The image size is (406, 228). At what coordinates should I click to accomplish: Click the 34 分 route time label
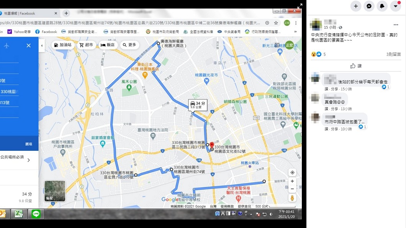tap(198, 105)
